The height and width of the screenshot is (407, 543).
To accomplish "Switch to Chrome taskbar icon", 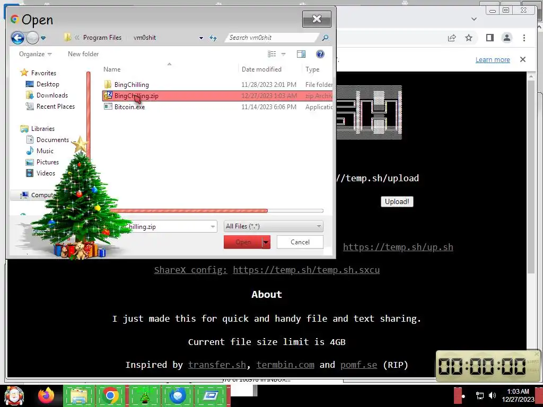I will click(x=110, y=396).
